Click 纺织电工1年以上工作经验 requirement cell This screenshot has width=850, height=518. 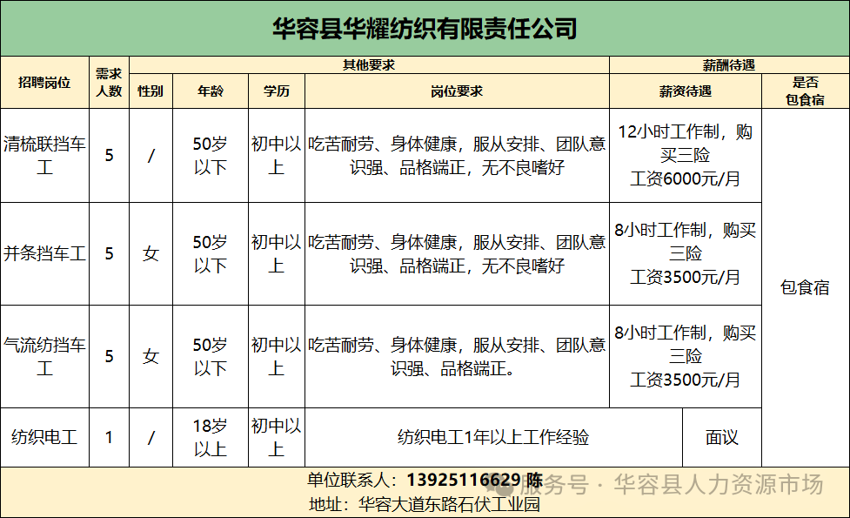click(493, 437)
